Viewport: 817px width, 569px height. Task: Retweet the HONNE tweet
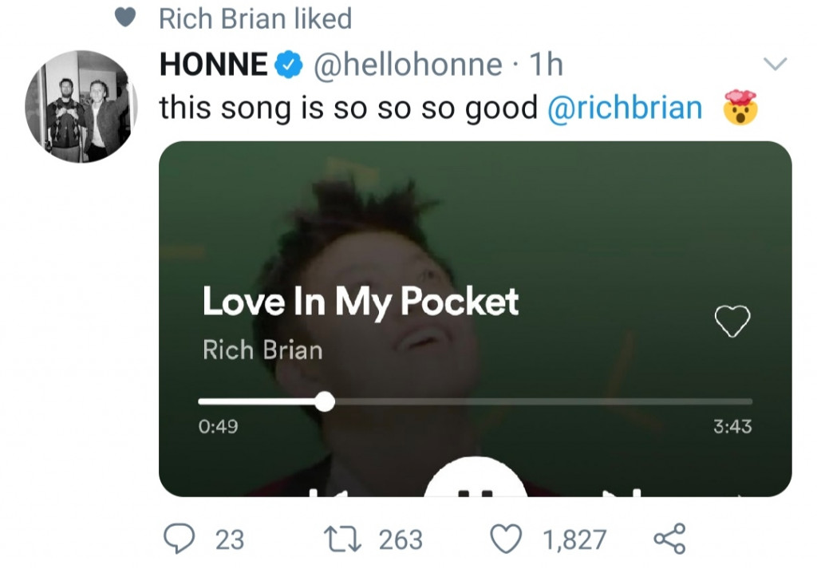tap(341, 539)
